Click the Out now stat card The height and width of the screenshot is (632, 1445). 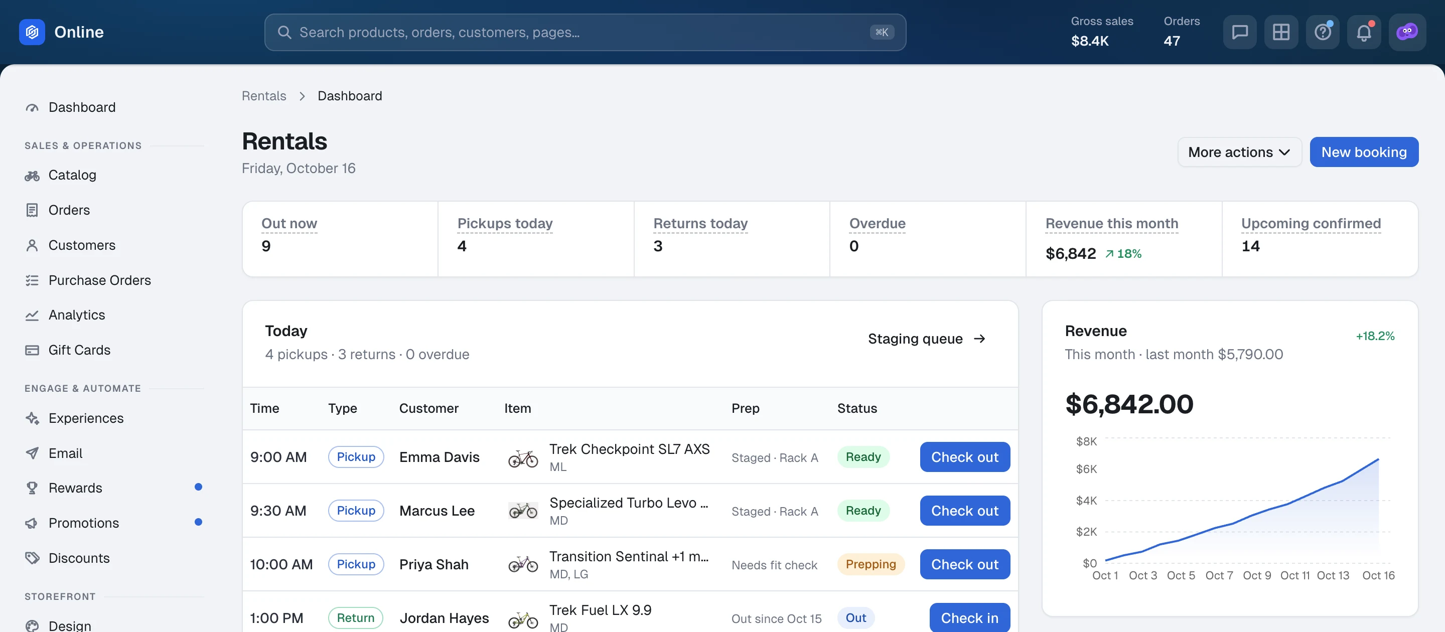point(340,239)
